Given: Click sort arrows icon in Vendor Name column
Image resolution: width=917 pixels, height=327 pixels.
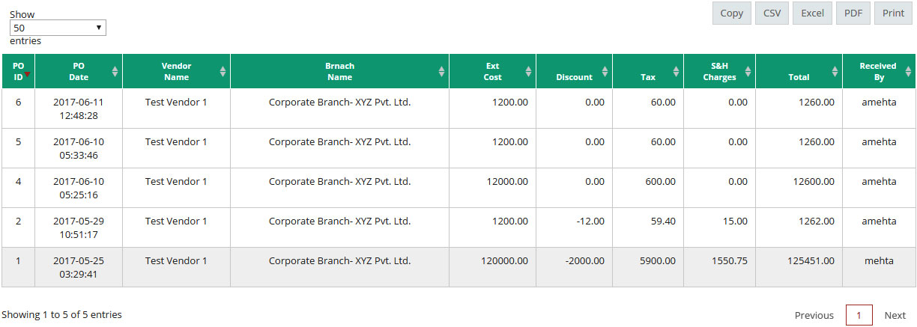Looking at the screenshot, I should pos(223,71).
